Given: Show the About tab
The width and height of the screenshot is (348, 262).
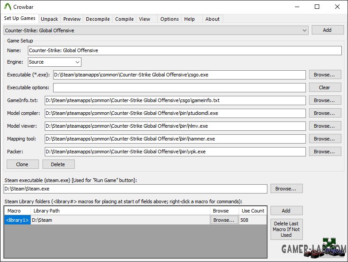Looking at the screenshot, I should point(213,19).
